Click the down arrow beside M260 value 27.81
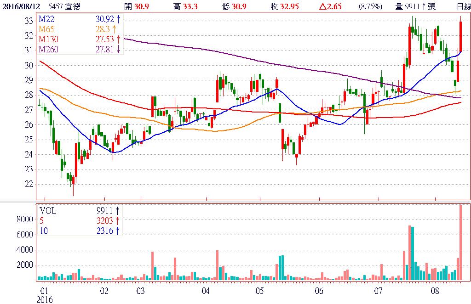471x304 pixels. [118, 50]
